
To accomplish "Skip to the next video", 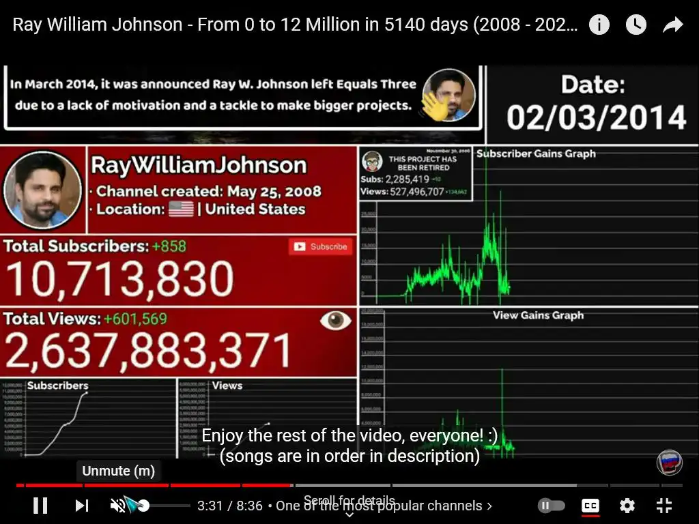I will [x=82, y=506].
